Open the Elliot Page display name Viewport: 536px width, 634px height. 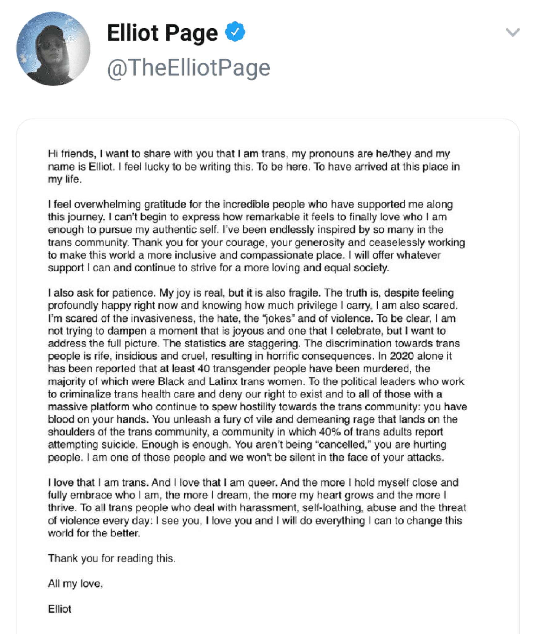tap(162, 33)
